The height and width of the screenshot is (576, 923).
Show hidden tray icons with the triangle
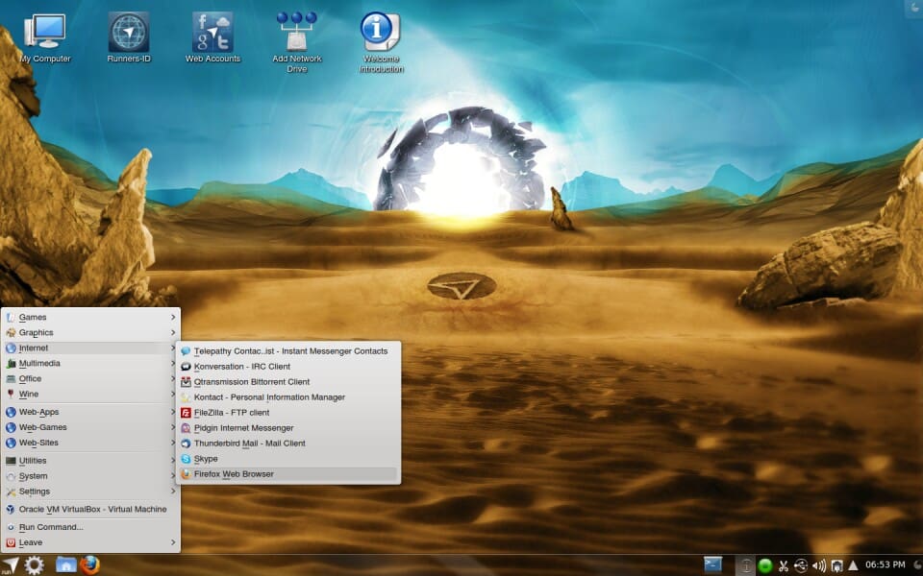coord(853,565)
